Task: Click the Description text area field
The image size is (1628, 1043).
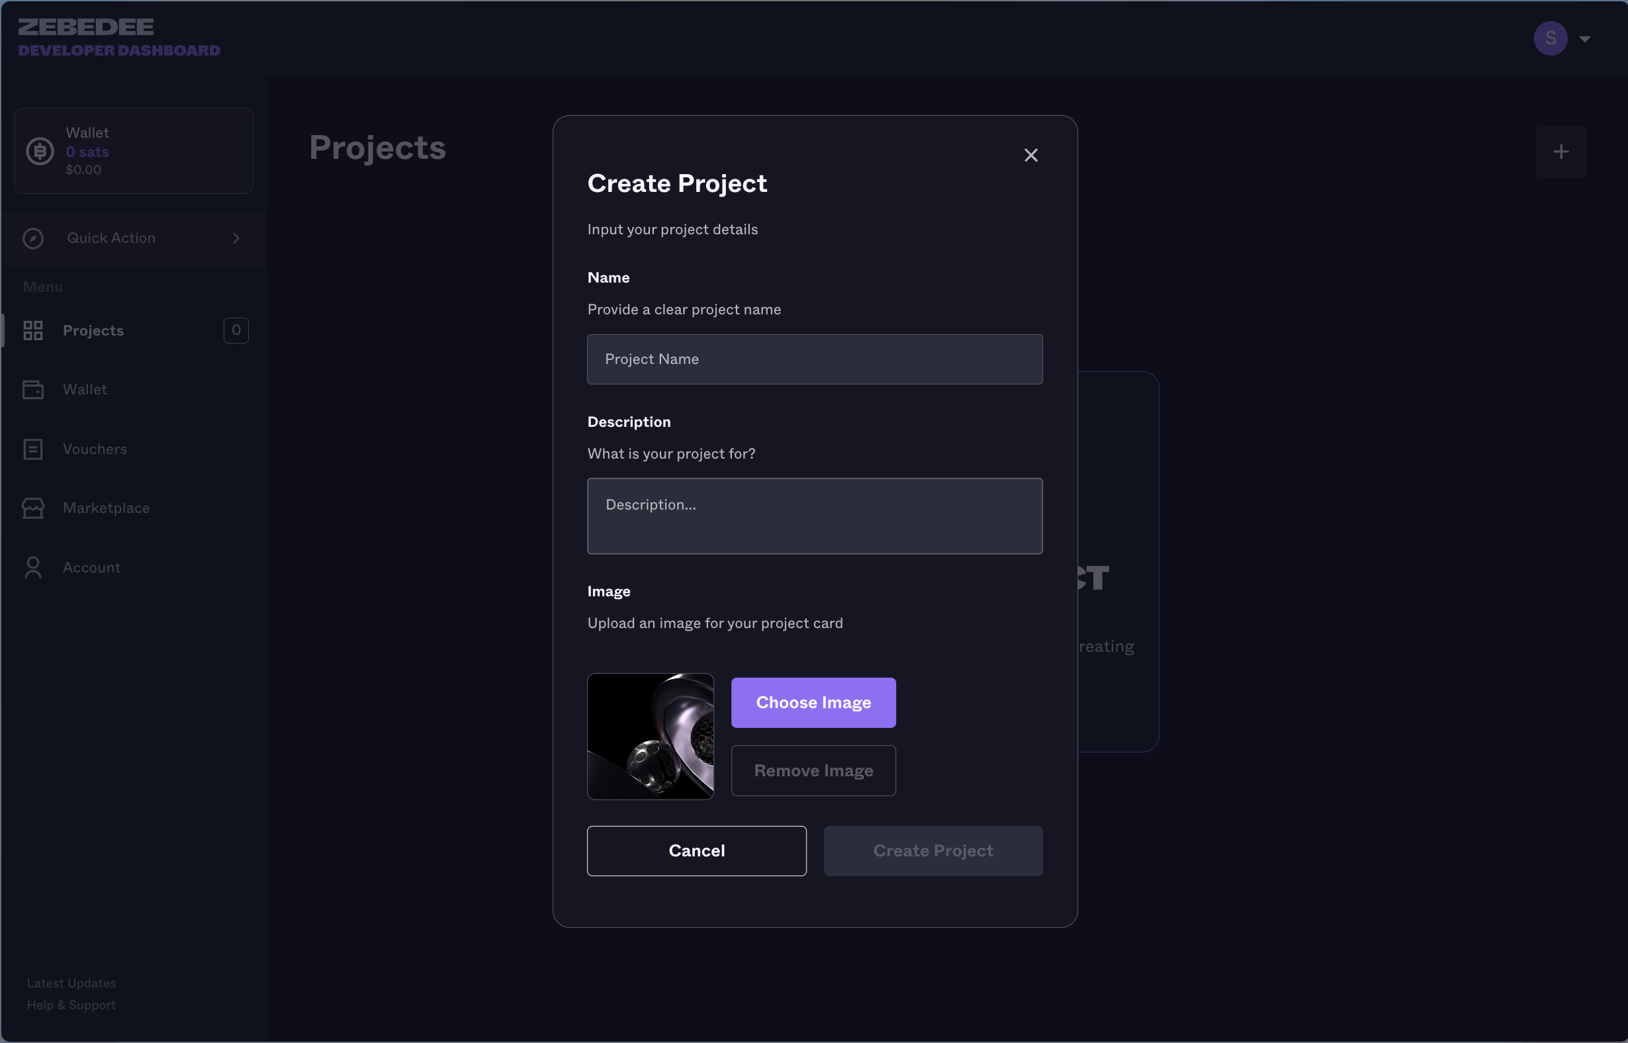Action: coord(815,515)
